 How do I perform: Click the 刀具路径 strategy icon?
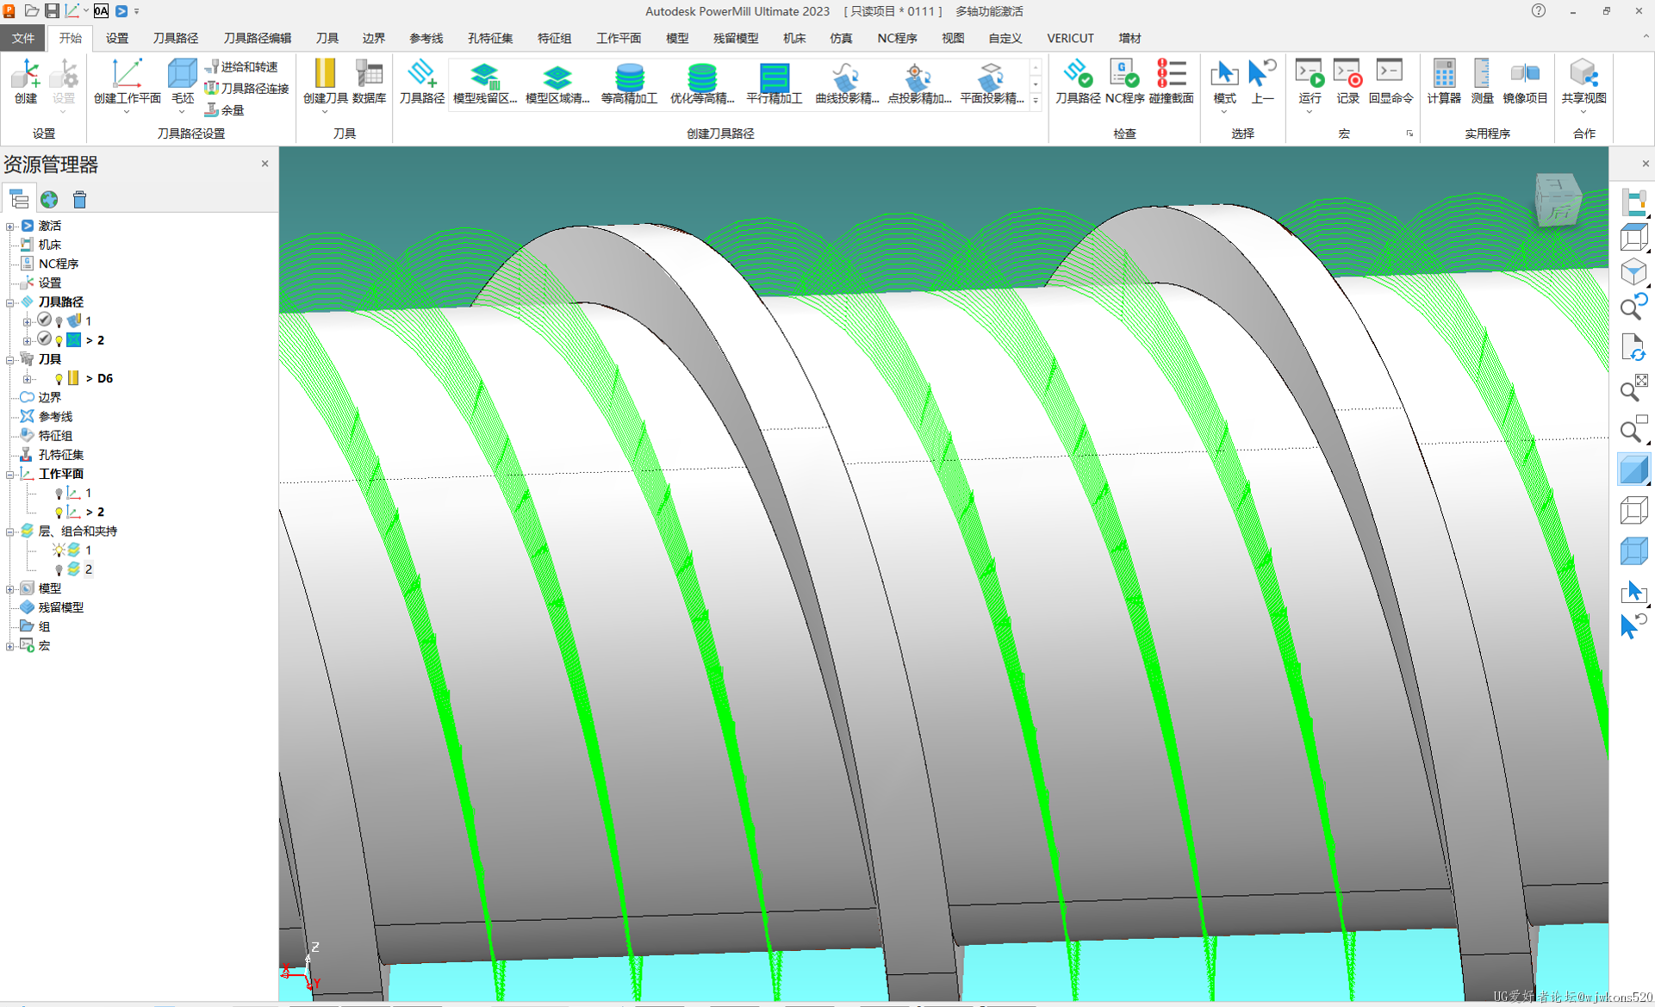tap(421, 82)
